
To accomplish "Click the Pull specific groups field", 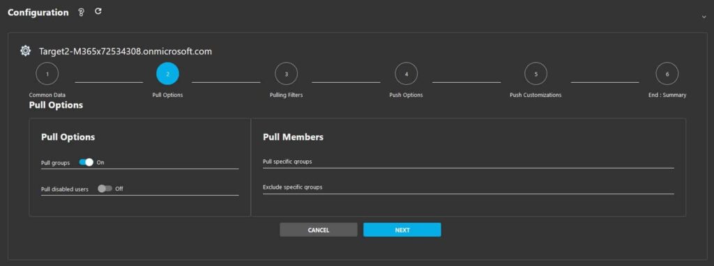I will pyautogui.click(x=468, y=162).
